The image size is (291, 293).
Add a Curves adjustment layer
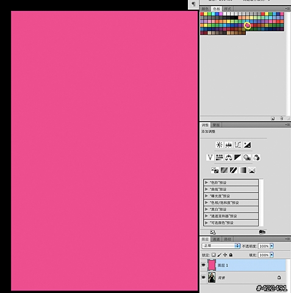pos(238,145)
